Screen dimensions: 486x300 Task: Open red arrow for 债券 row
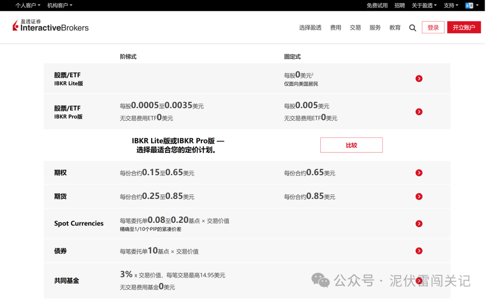pos(419,251)
